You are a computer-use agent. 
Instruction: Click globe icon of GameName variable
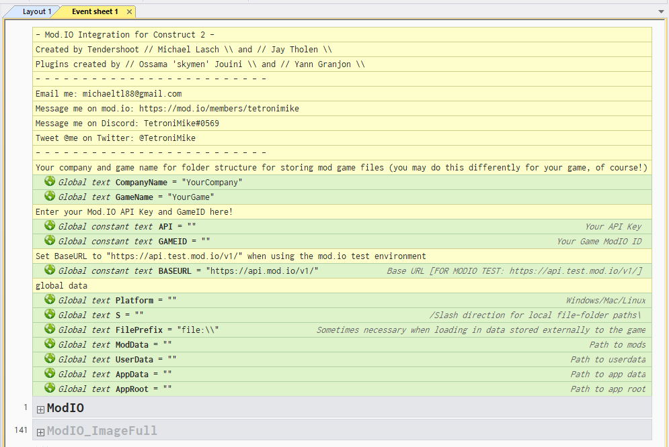[x=50, y=196]
